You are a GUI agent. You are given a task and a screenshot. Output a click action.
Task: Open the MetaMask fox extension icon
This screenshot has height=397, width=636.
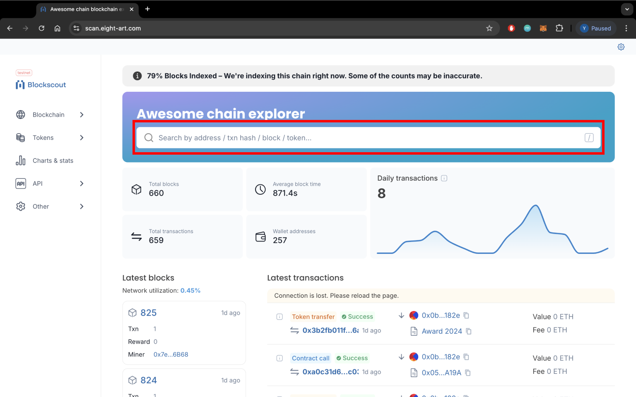[x=543, y=28]
